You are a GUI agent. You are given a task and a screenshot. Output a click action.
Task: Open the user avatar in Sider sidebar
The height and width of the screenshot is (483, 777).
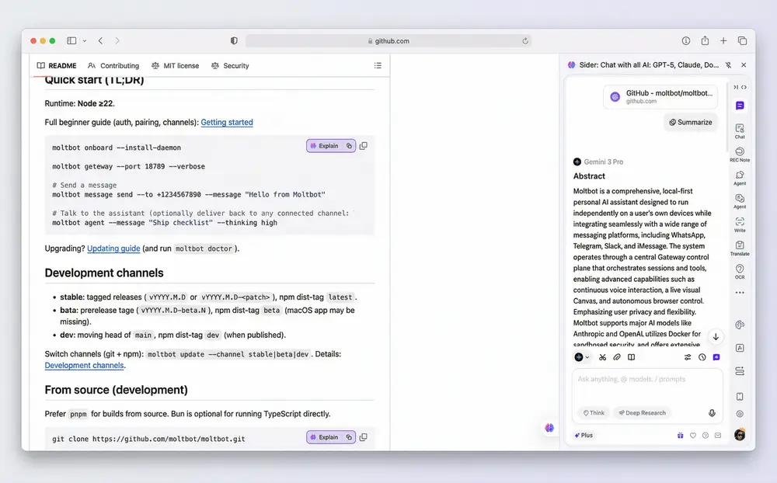click(740, 434)
